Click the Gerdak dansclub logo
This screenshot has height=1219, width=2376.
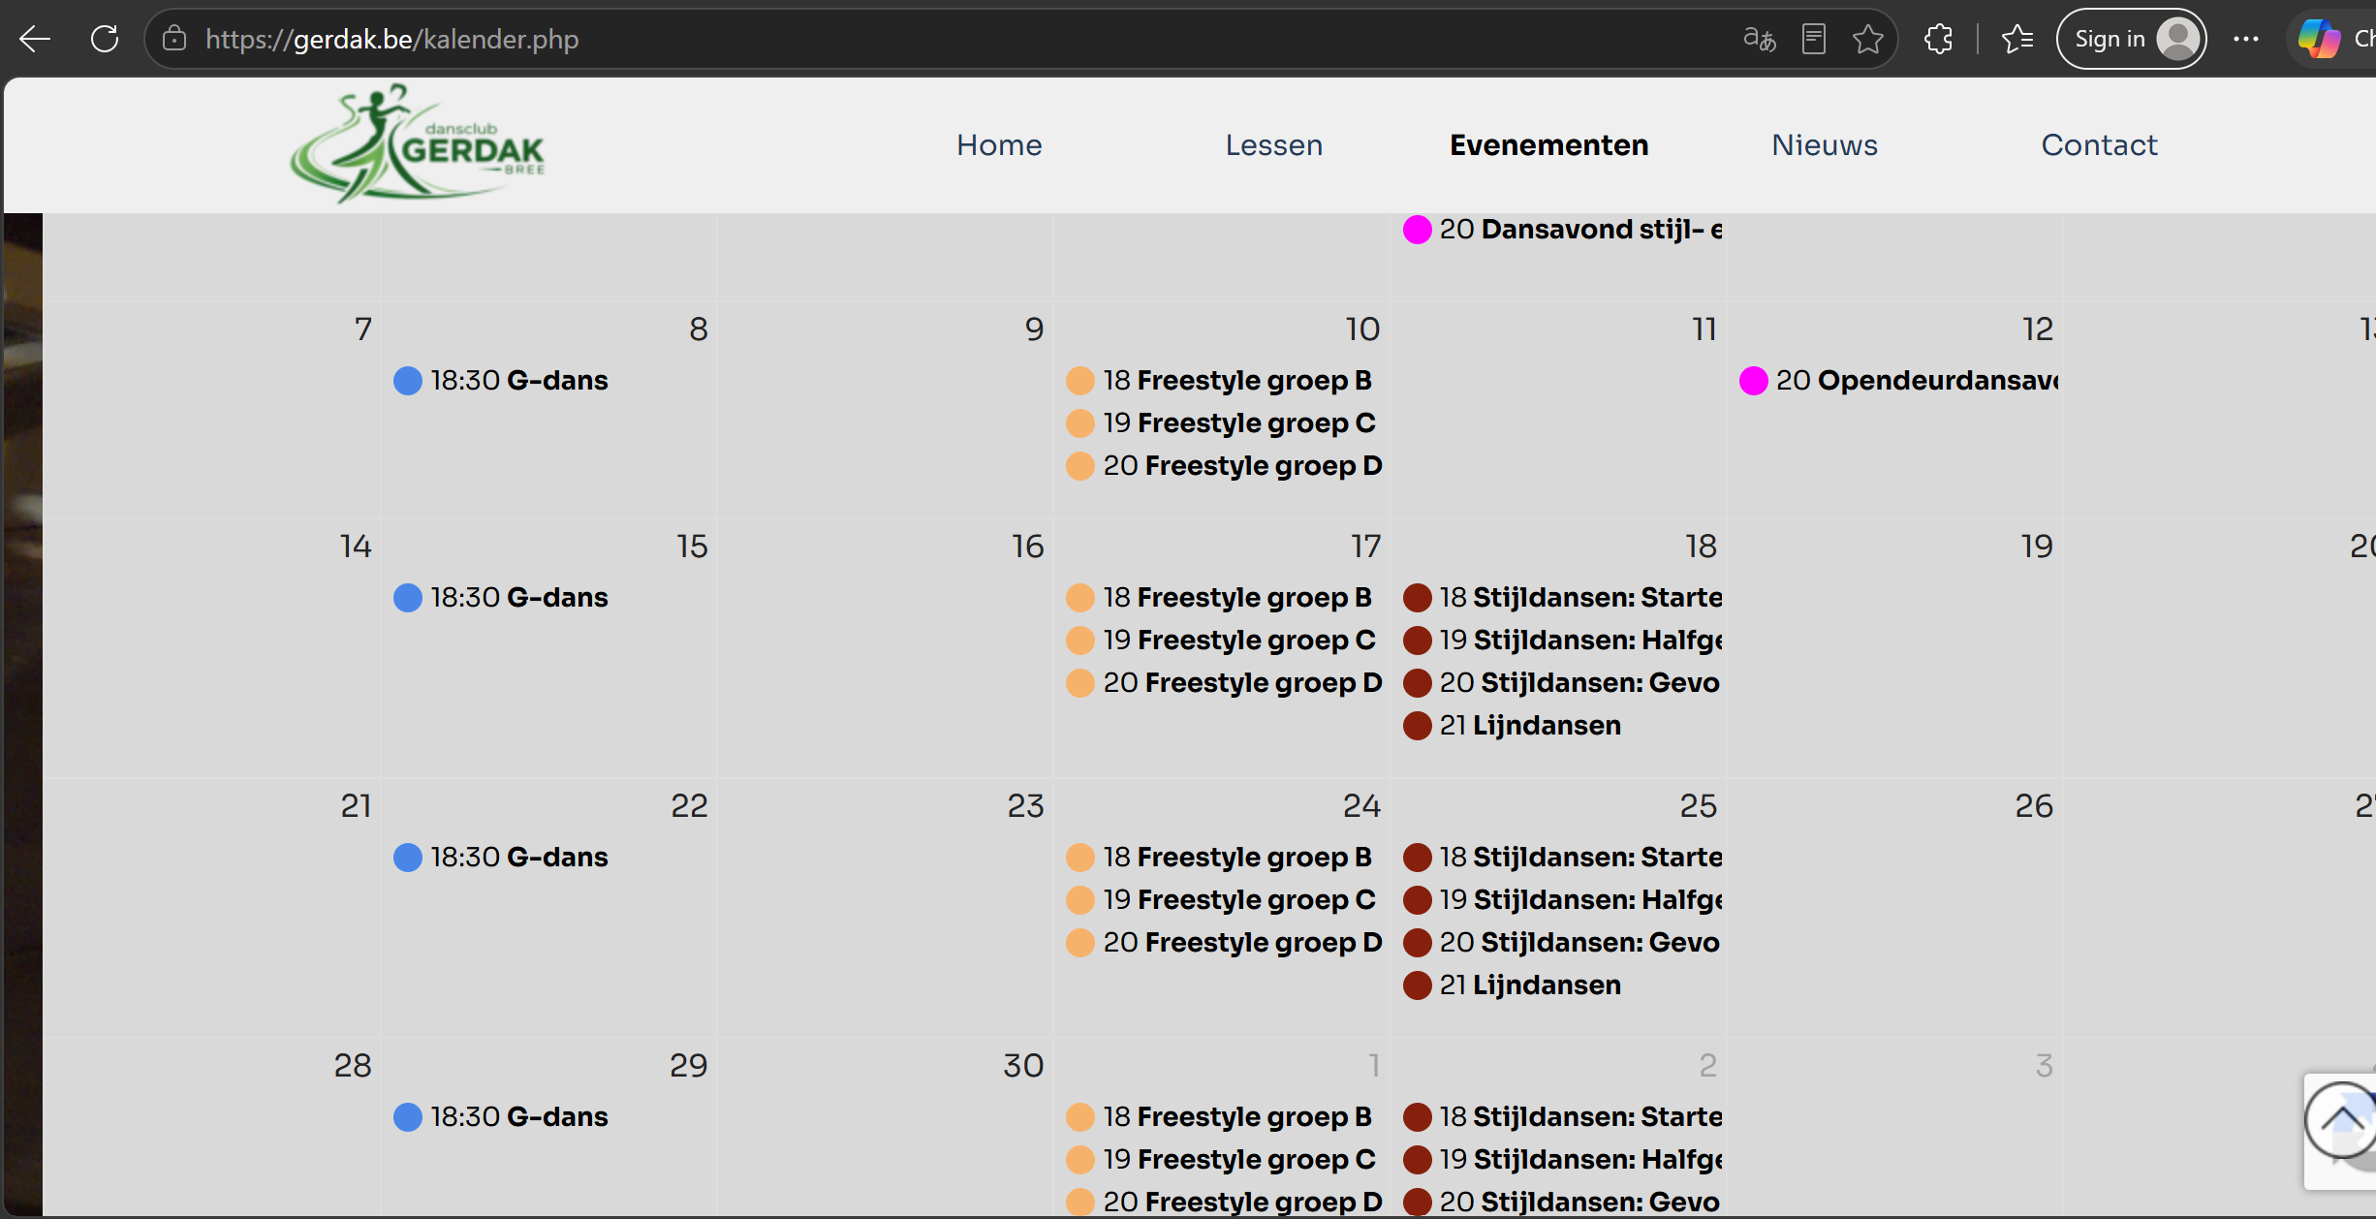(418, 143)
